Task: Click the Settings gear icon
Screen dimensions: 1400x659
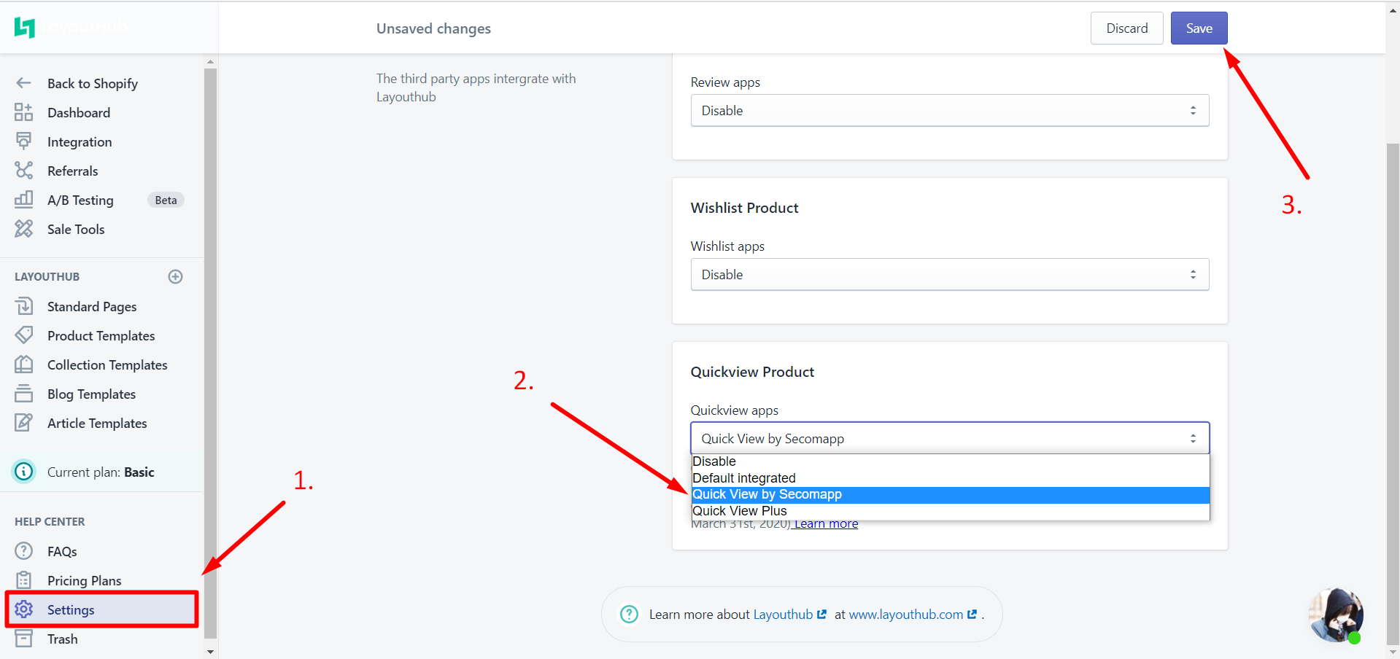Action: tap(23, 609)
